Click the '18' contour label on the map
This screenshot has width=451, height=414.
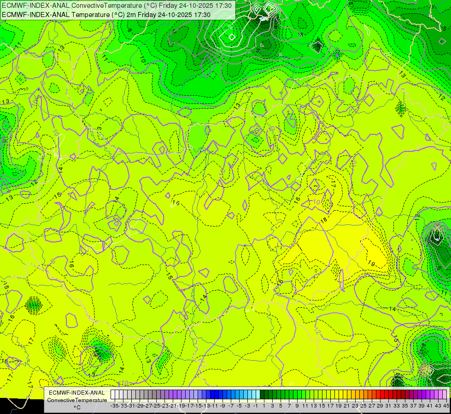tap(324, 220)
